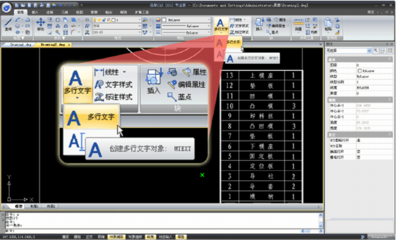Click the 属性 define attribute button
This screenshot has height=241, width=397.
point(280,20)
